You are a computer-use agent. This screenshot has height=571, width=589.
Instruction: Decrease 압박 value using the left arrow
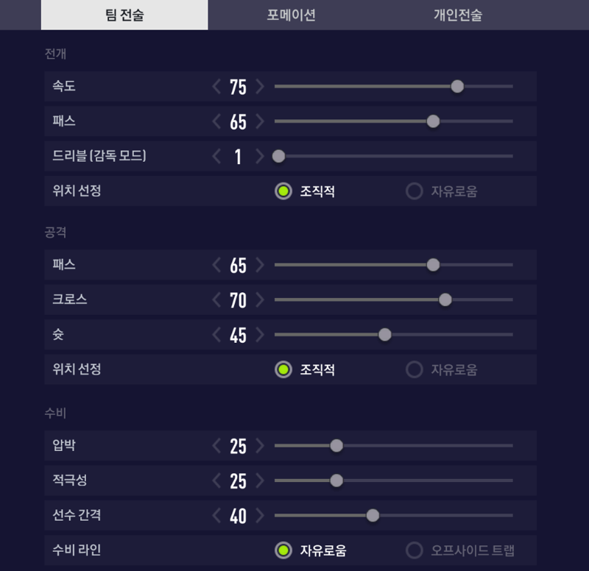coord(216,446)
